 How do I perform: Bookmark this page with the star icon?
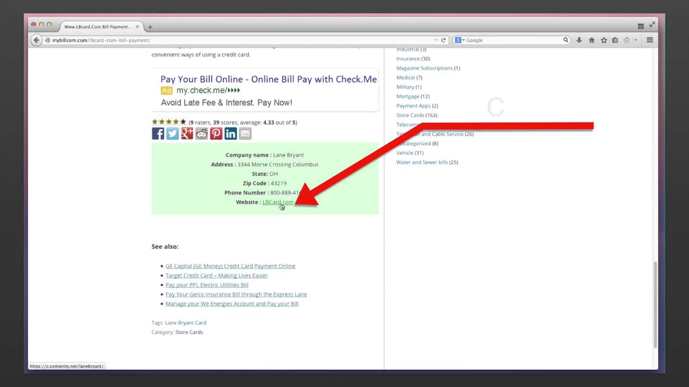click(604, 40)
